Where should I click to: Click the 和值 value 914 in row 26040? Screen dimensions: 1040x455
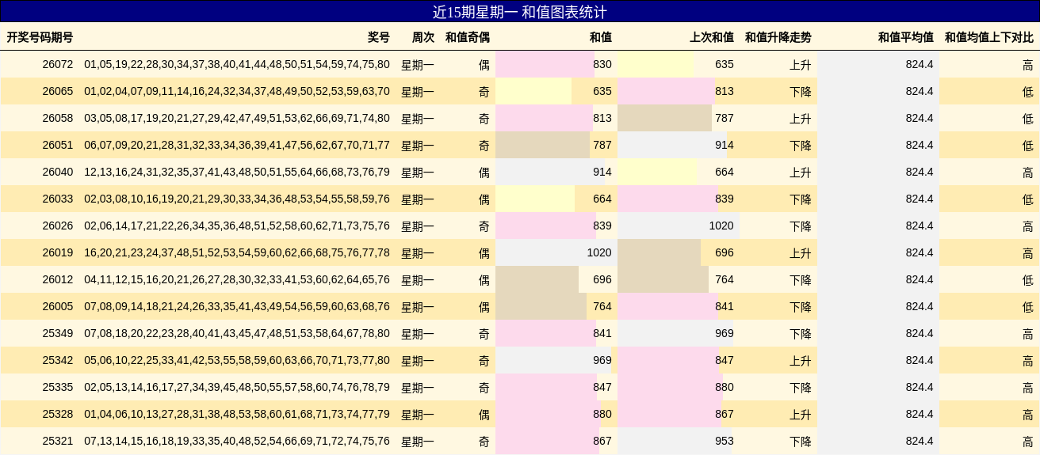602,172
